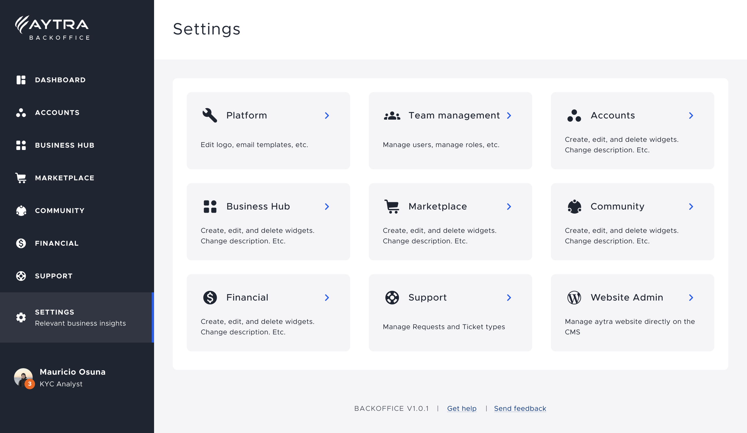Open Community card via its chevron arrow
Screen dimensions: 747x433
[x=691, y=207]
